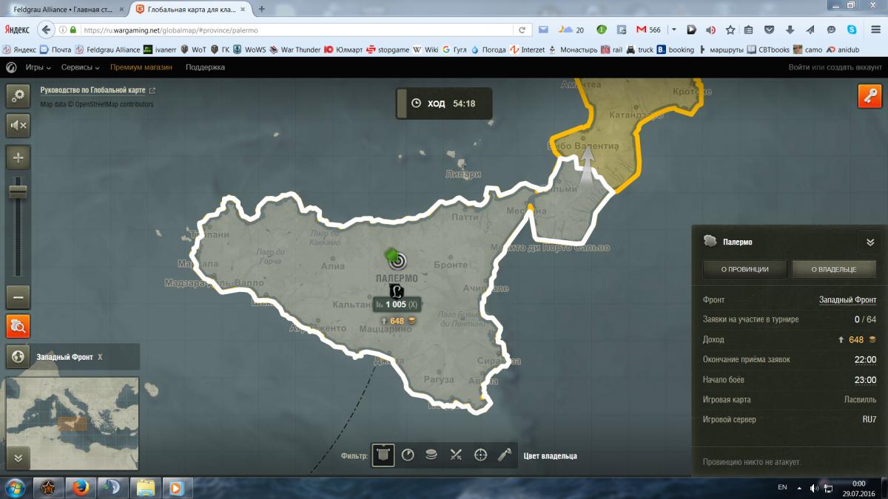Expand the toolbar dropdown arrow near Gmail
Viewport: 888px width, 499px height.
674,30
